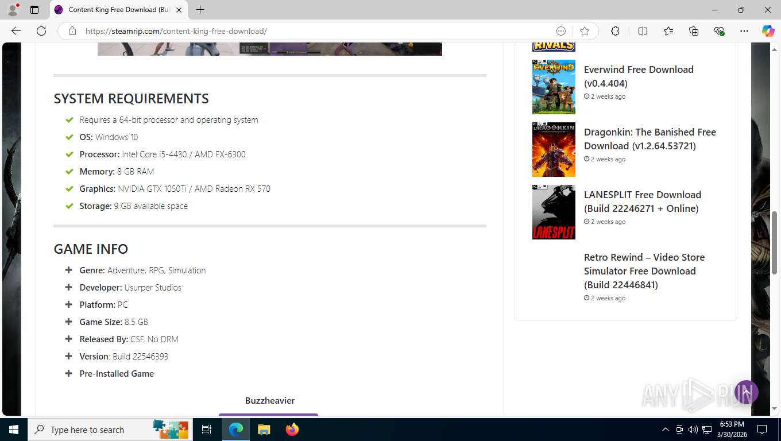
Task: Click scrollbar down arrow
Action: click(x=775, y=408)
